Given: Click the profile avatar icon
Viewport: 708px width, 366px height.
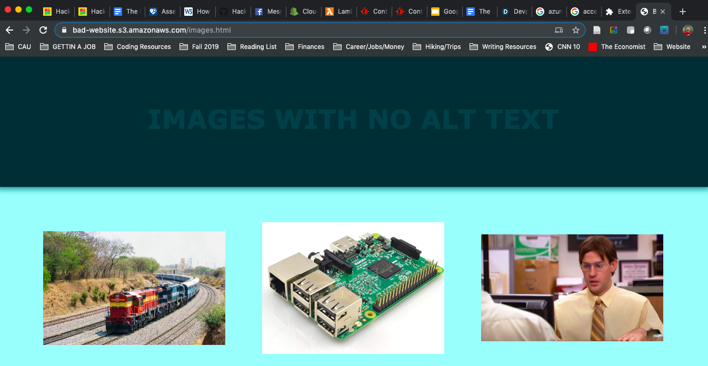Looking at the screenshot, I should [x=687, y=30].
